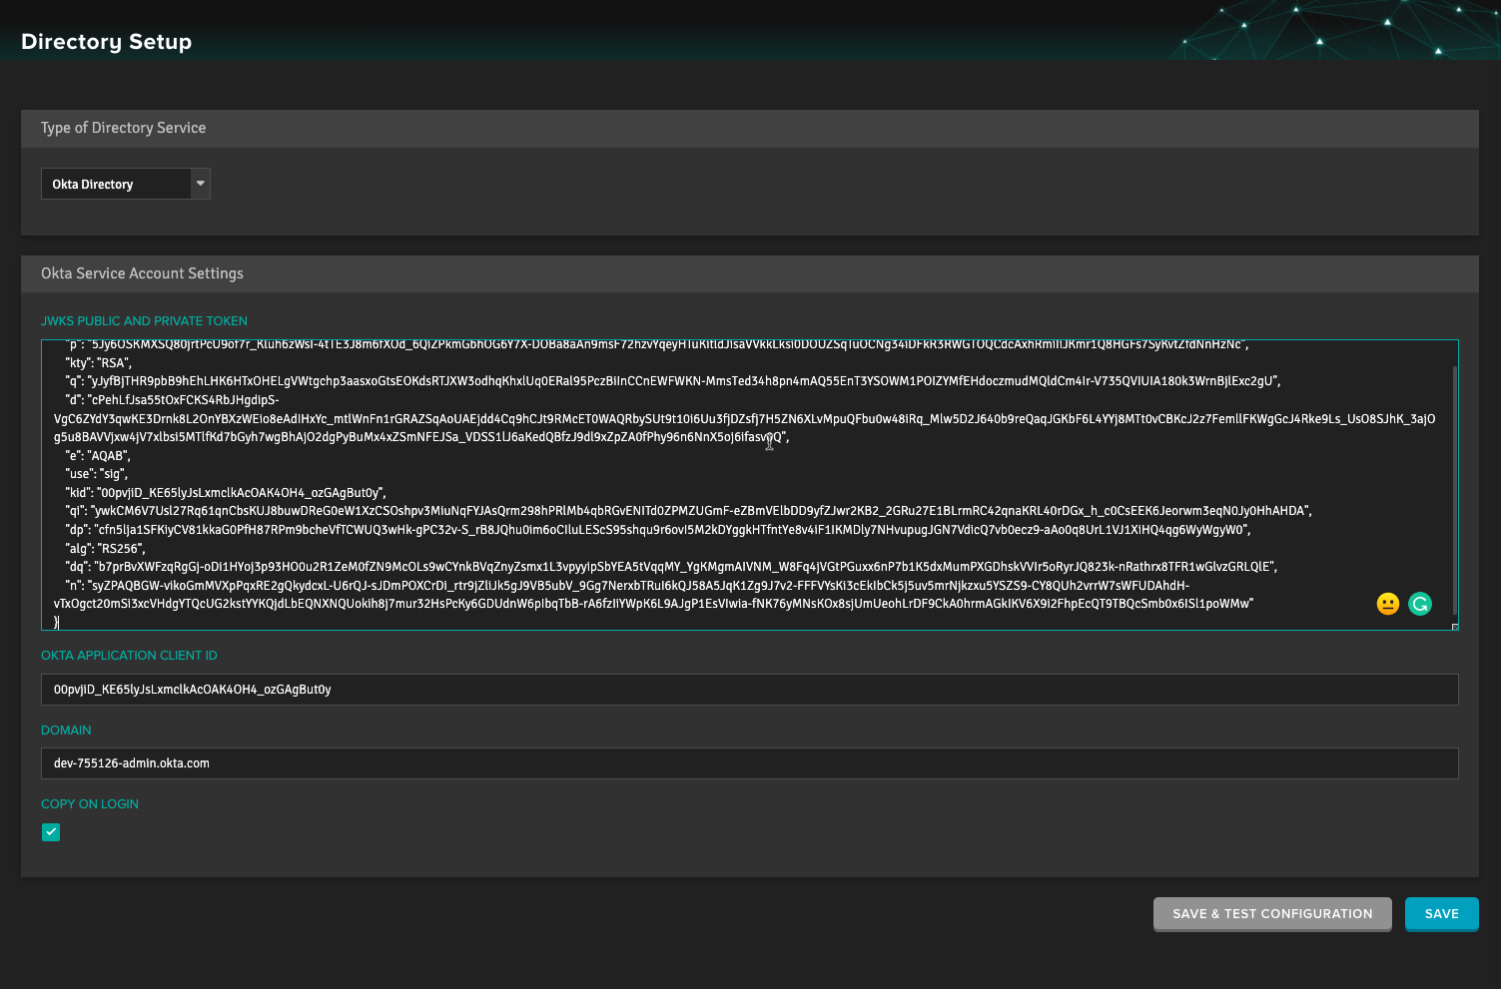
Task: Click the "qi" line in the token JSON
Action: click(688, 511)
